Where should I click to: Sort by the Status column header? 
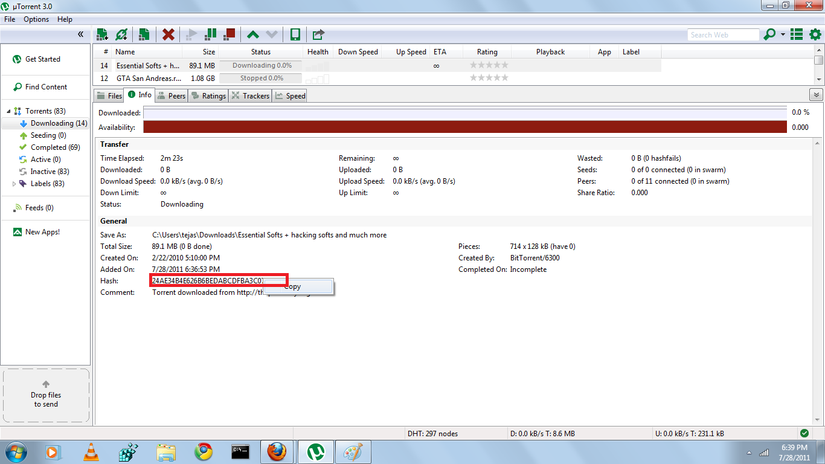[261, 52]
